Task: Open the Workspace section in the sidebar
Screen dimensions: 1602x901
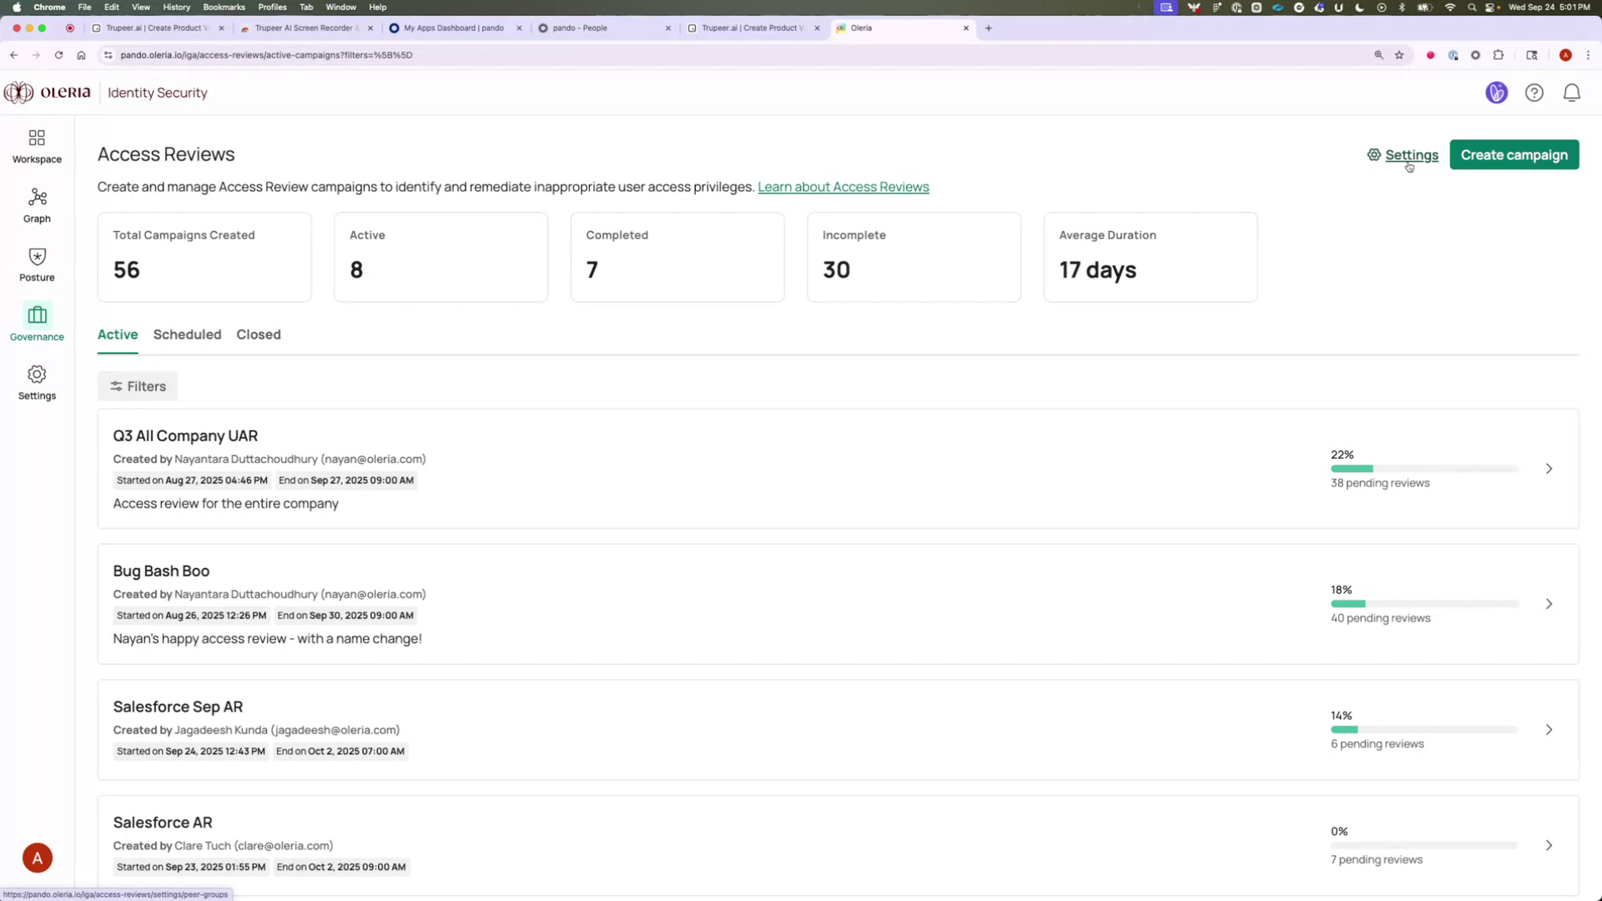Action: tap(36, 145)
